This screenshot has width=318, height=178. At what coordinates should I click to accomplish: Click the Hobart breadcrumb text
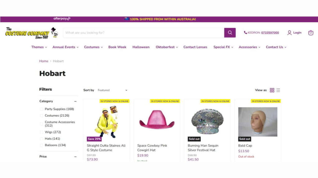click(58, 61)
